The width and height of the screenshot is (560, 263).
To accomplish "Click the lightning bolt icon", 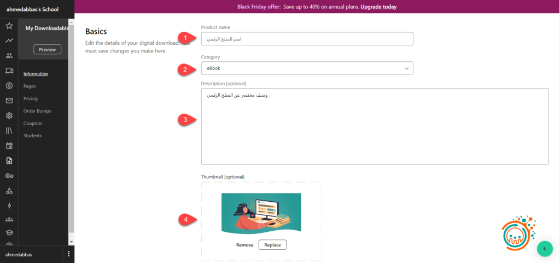I will tap(9, 206).
